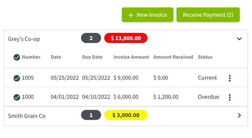Click the Grey's Co-op customer name

pyautogui.click(x=24, y=39)
